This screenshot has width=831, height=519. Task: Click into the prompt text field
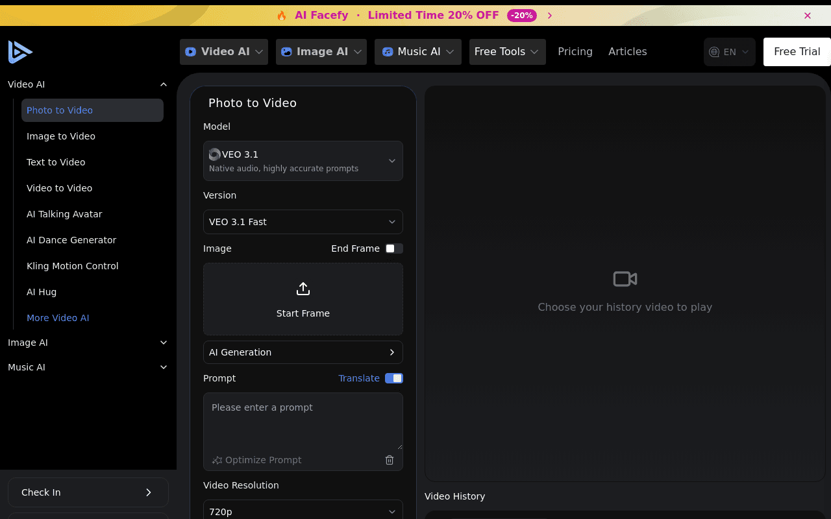(303, 422)
